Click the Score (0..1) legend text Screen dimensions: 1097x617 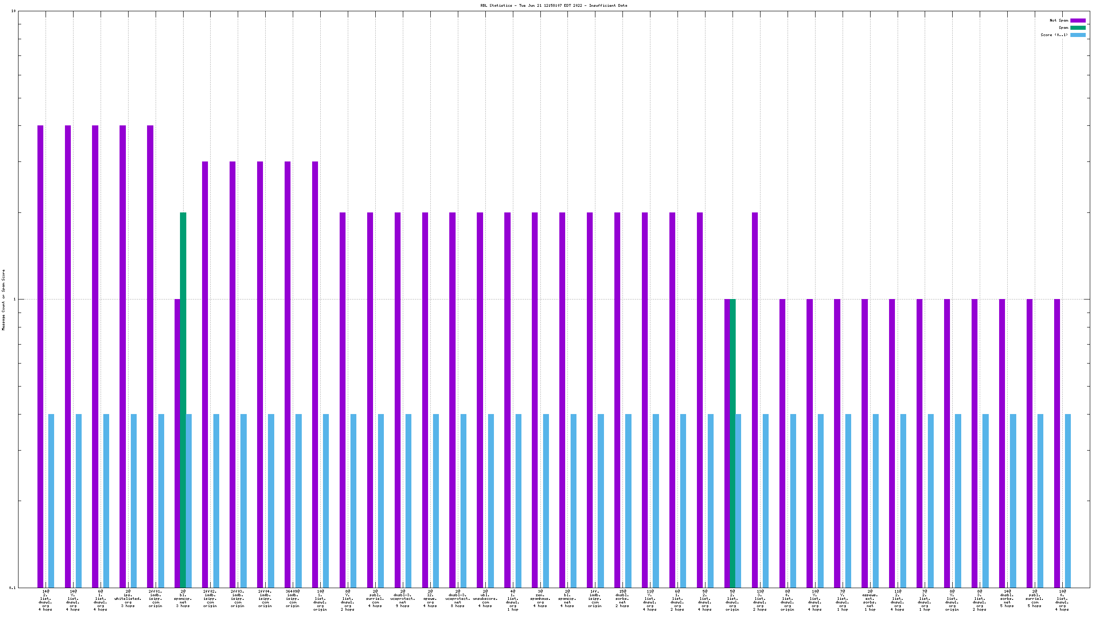coord(1054,35)
